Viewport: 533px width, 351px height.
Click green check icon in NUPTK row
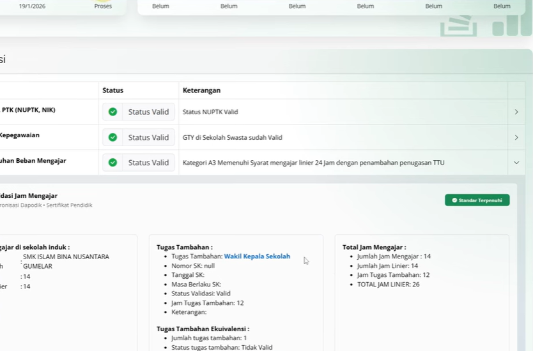pyautogui.click(x=112, y=112)
